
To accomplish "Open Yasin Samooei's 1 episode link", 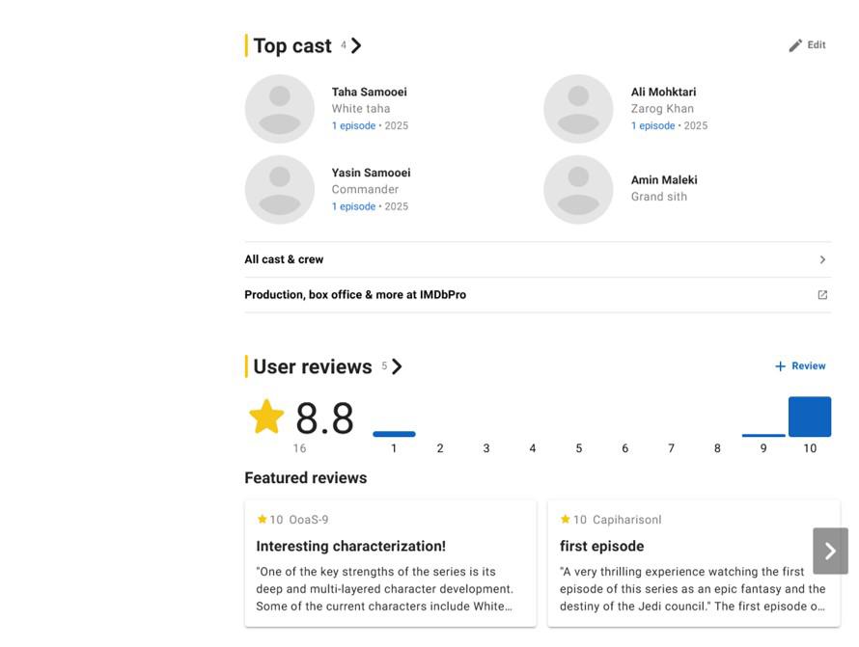I will 353,206.
